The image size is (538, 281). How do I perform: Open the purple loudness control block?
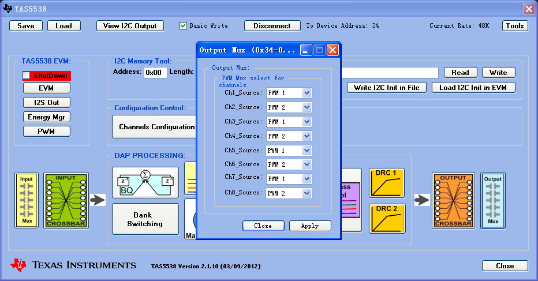[352, 200]
